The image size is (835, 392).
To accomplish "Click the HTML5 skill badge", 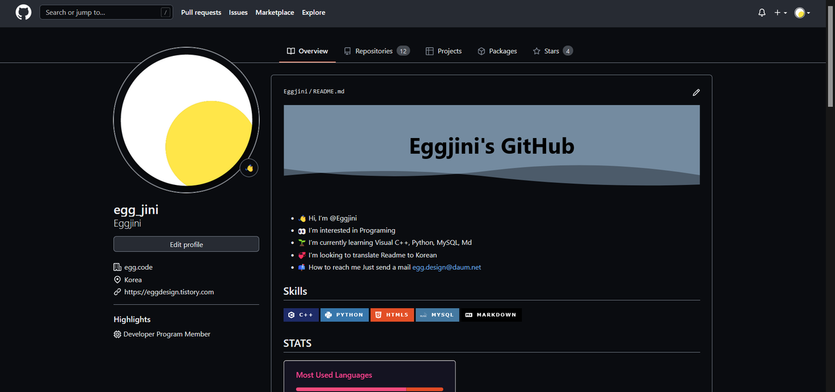I will click(392, 315).
